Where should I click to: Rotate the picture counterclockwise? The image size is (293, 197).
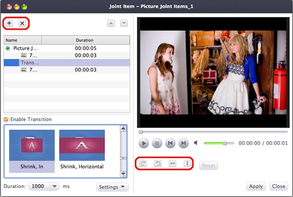(158, 163)
